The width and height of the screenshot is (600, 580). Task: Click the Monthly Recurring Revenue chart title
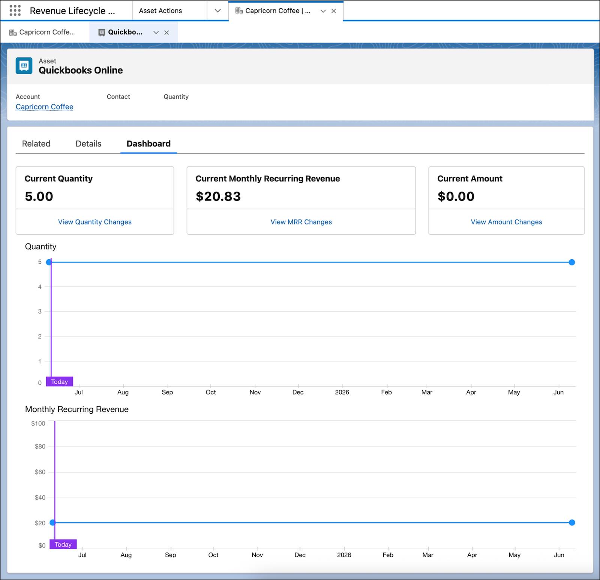[77, 409]
